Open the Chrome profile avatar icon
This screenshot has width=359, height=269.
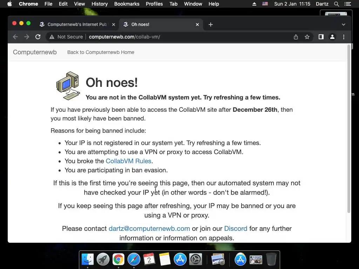[x=332, y=37]
